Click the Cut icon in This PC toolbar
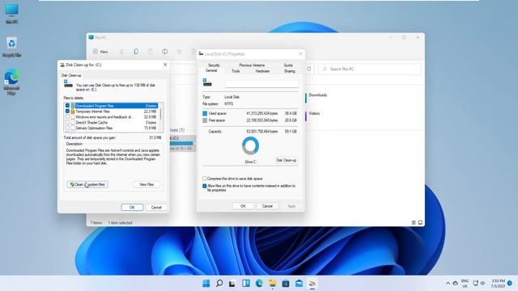The height and width of the screenshot is (291, 518). coord(121,52)
